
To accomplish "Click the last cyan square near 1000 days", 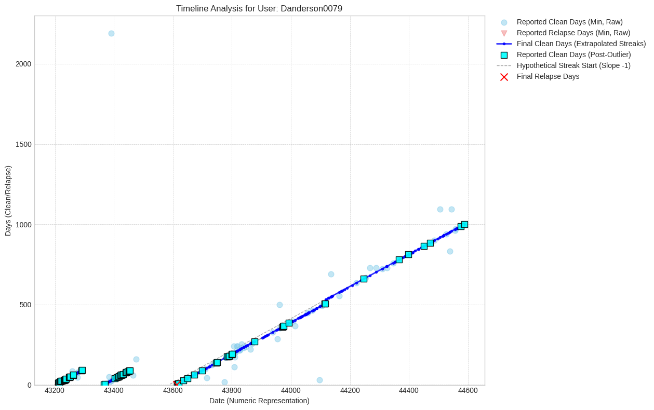I will [464, 224].
